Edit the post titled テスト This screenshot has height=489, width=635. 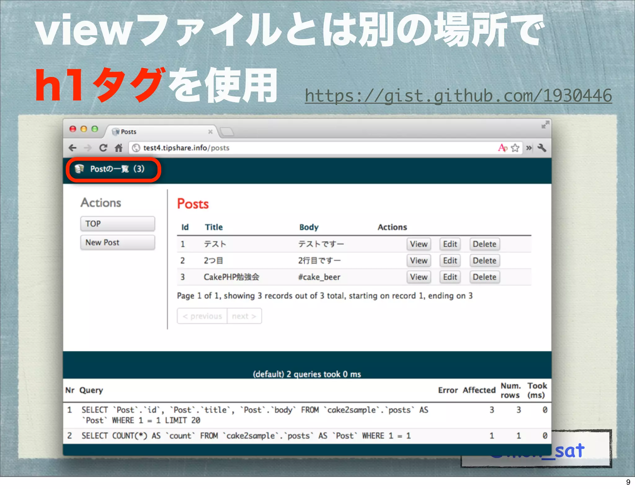click(450, 244)
